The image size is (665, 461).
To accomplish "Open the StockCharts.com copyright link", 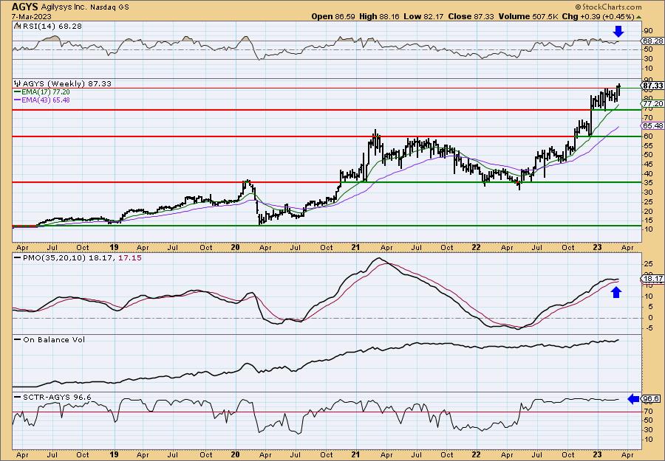I will (608, 7).
